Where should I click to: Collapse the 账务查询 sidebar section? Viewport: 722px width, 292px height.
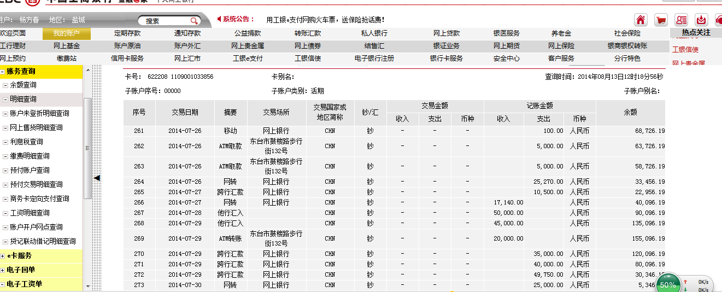click(3, 71)
